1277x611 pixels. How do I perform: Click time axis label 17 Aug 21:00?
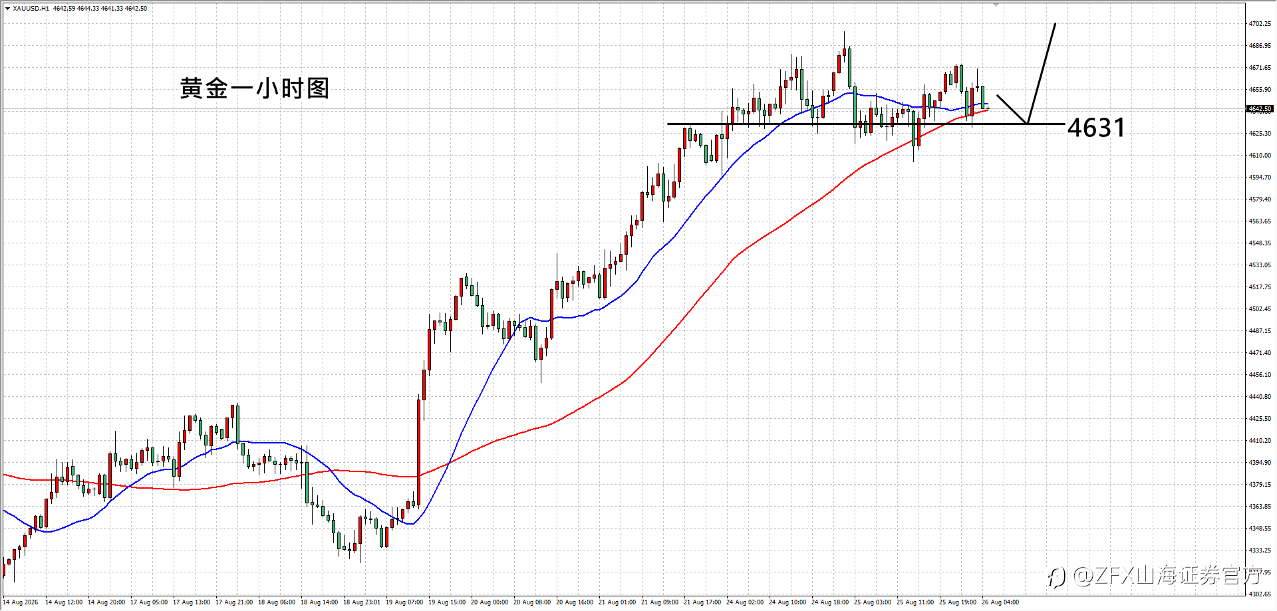coord(234,603)
